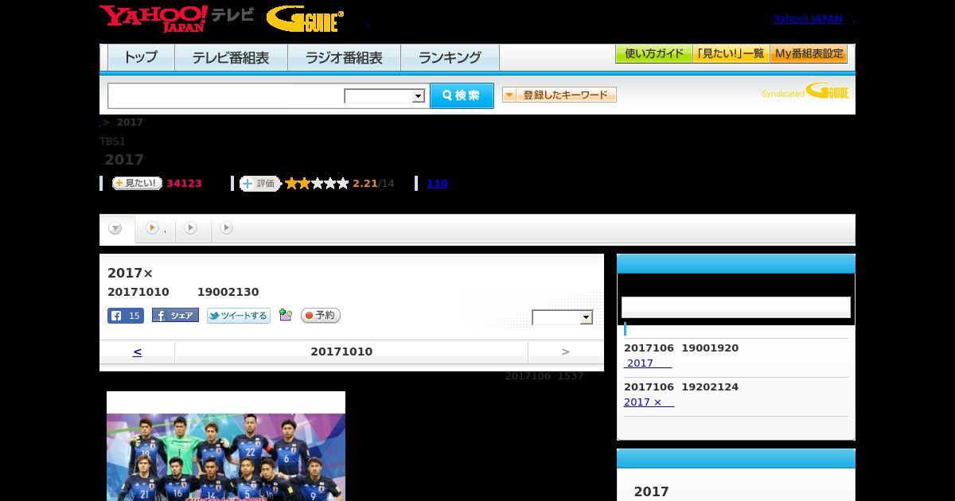Screen dimensions: 955x501
Task: Open the dropdown beside the 予約 row
Action: 563,317
